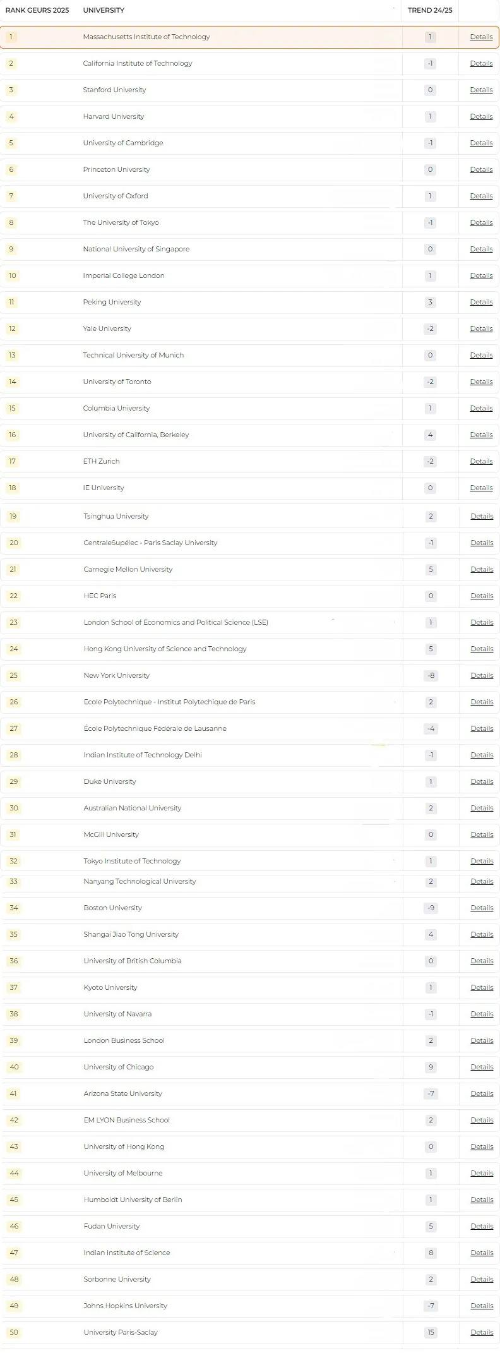The image size is (500, 1353).
Task: View New York University Details
Action: [482, 675]
